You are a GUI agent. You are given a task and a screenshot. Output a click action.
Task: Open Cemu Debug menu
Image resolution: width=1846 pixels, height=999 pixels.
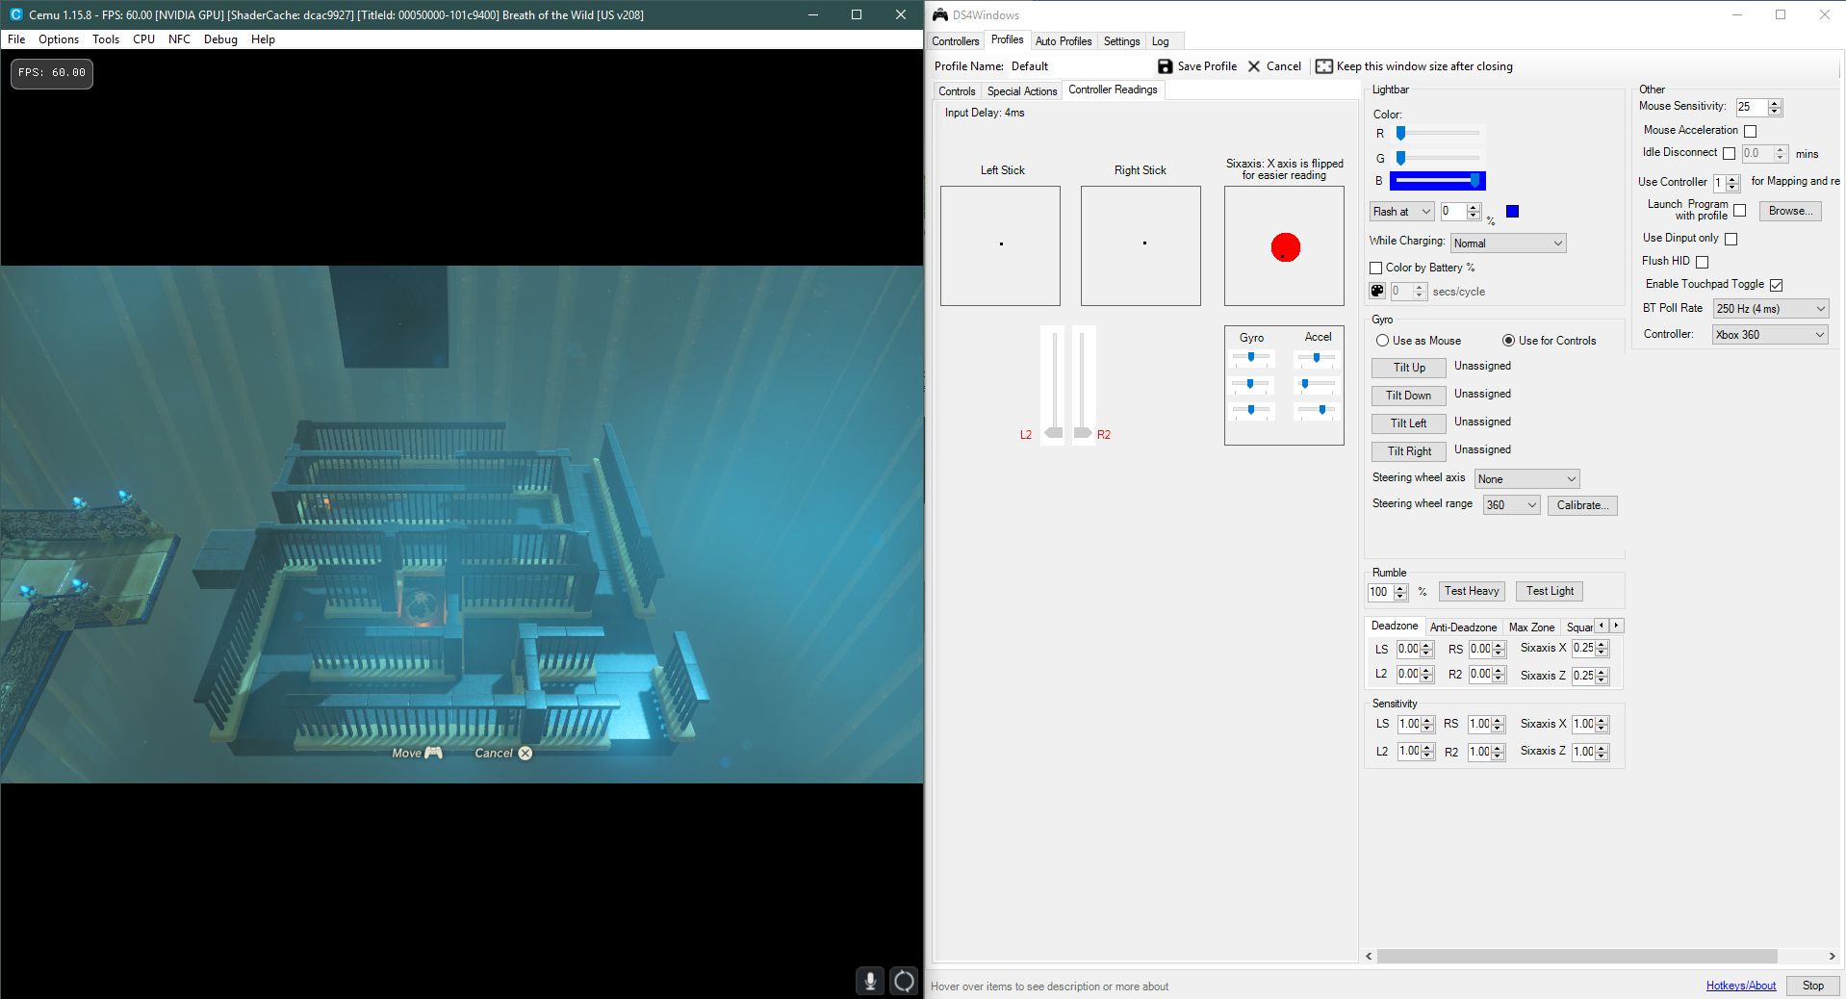coord(220,39)
